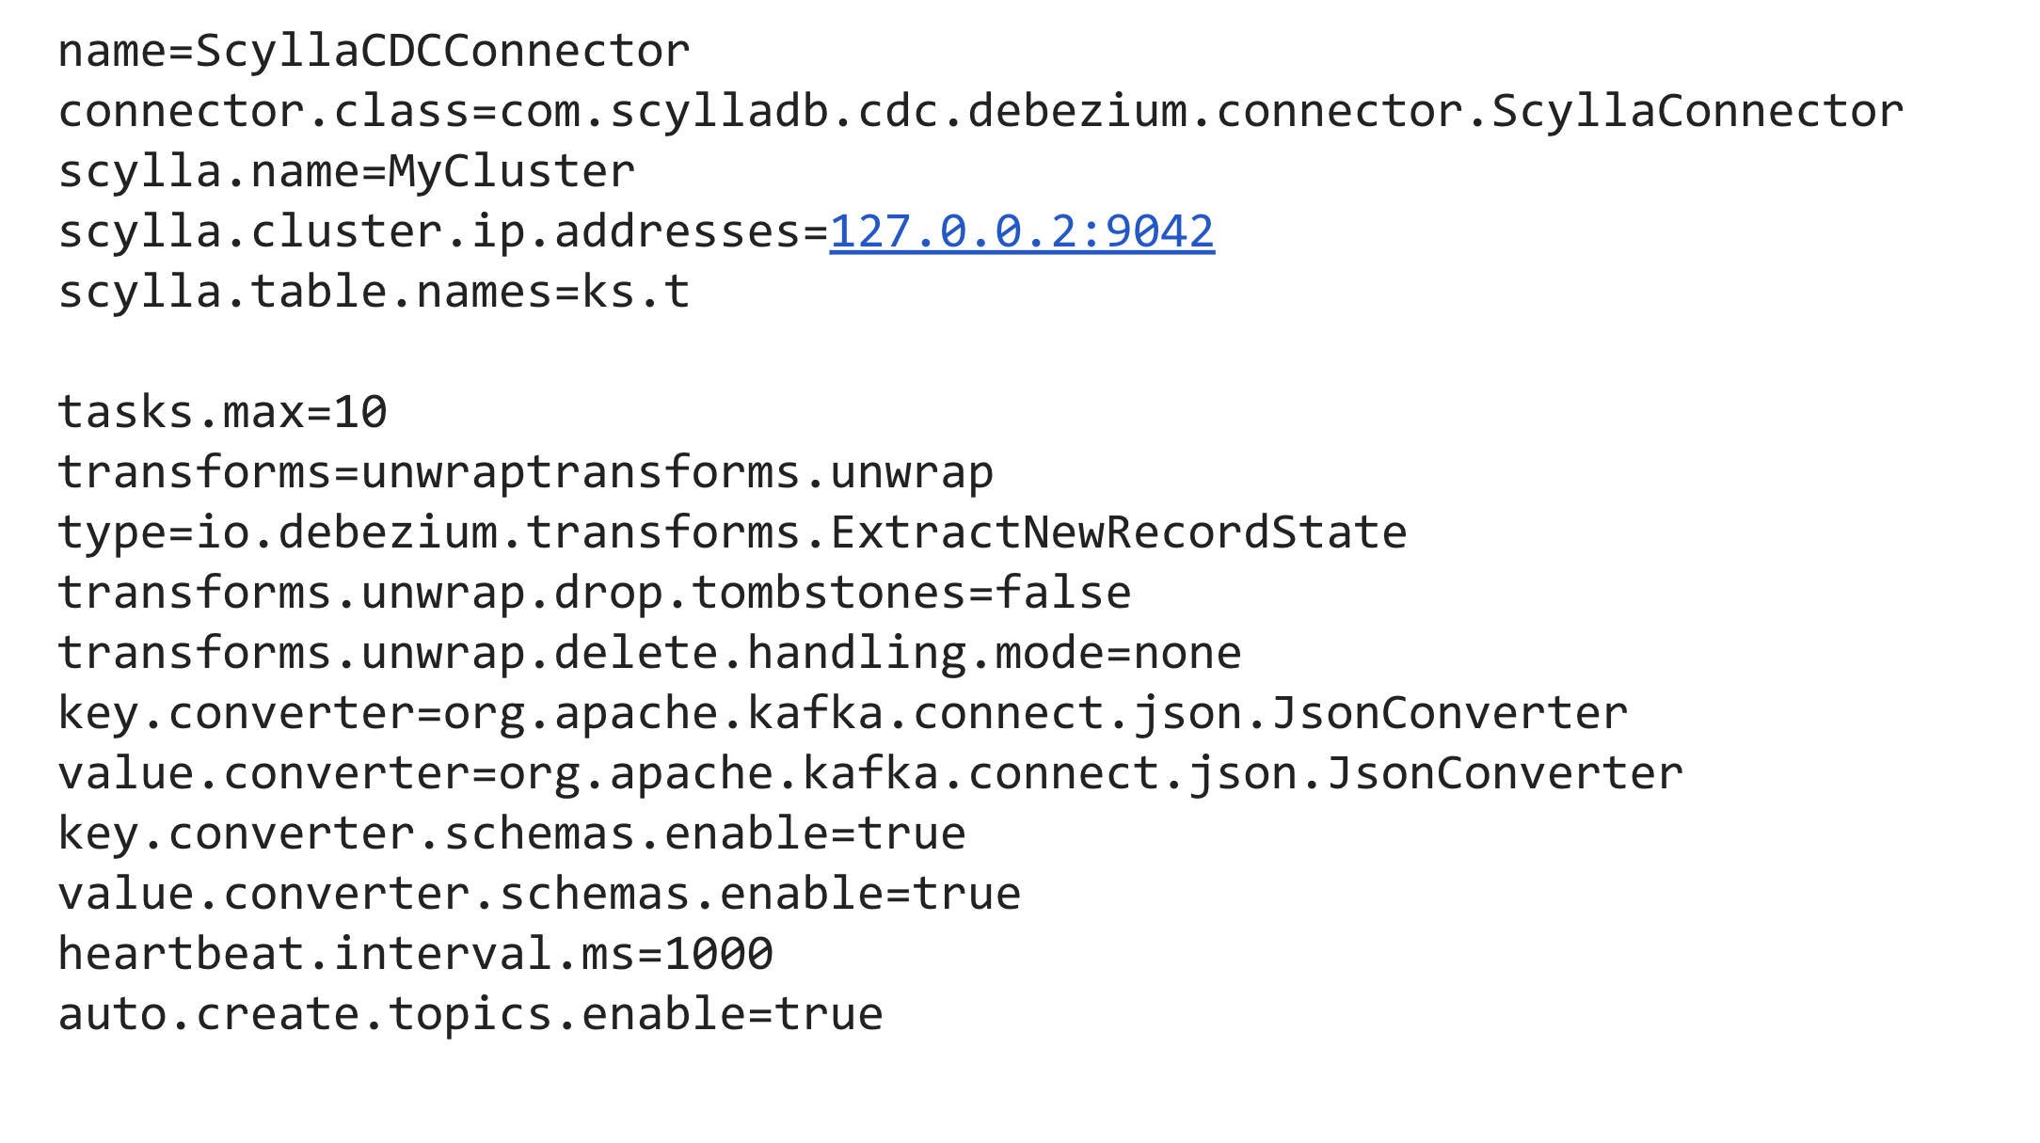Click the word ScyllaConnector in class name

point(1698,111)
